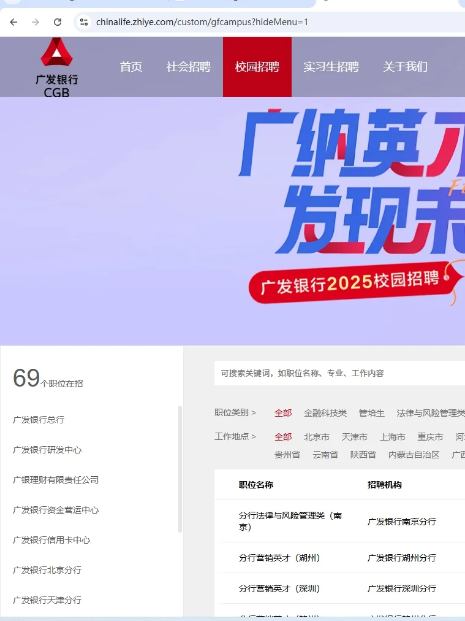Select 全部 under 职位类别 filter
465x621 pixels.
(283, 413)
